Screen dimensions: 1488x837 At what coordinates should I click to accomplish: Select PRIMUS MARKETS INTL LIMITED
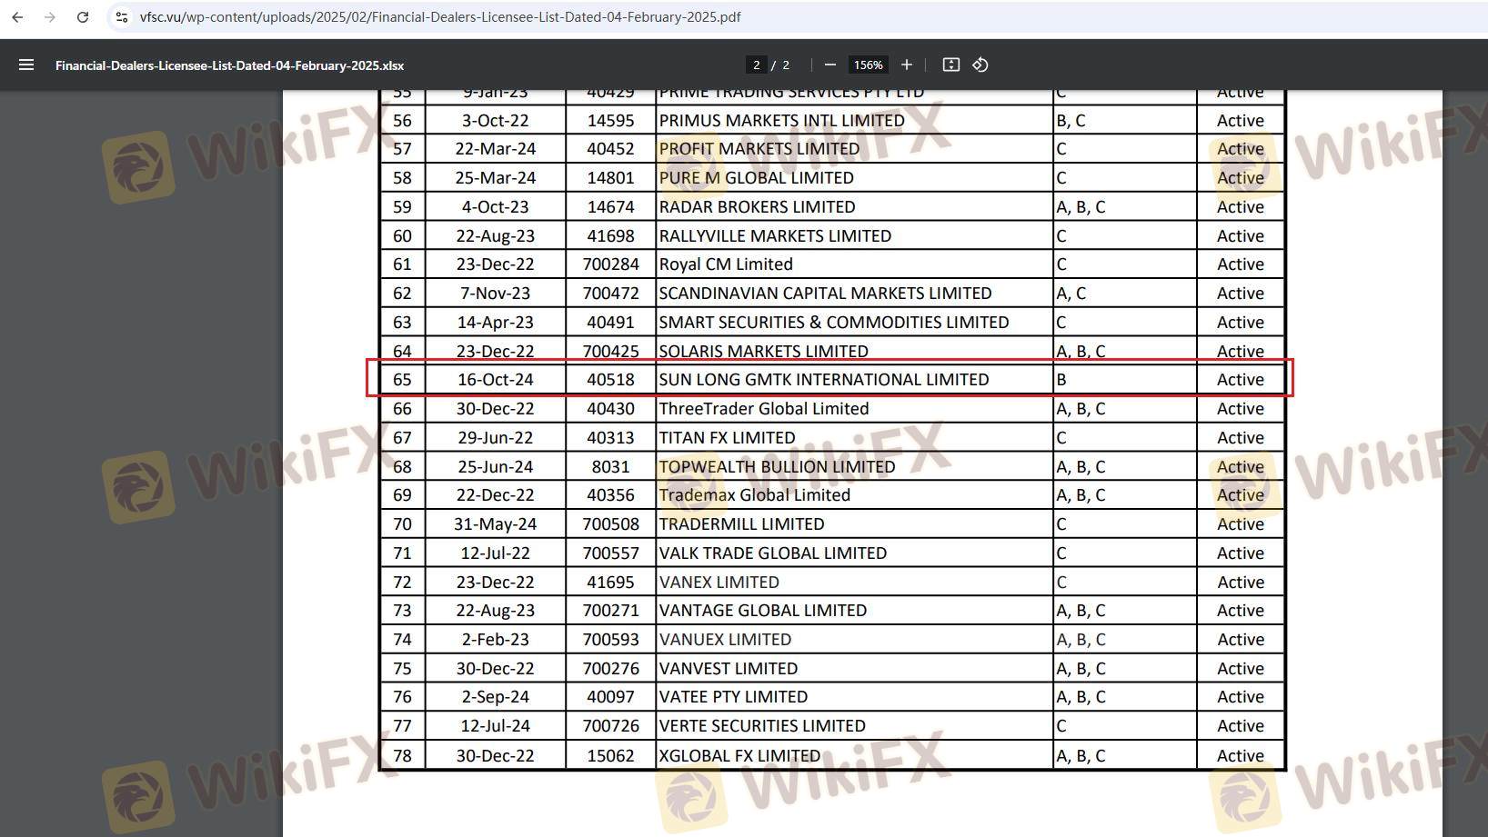(782, 121)
